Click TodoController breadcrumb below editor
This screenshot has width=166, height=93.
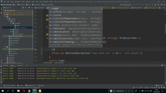[48, 63]
